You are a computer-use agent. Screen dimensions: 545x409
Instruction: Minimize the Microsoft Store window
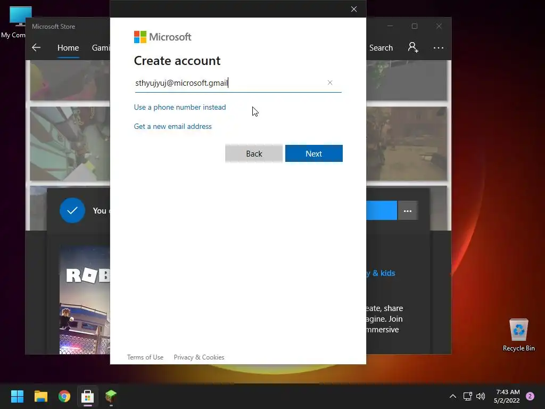coord(390,26)
